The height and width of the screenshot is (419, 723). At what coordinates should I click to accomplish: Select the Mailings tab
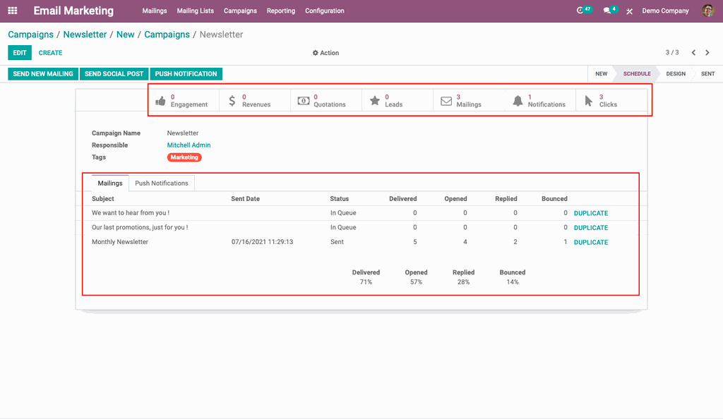click(x=109, y=183)
